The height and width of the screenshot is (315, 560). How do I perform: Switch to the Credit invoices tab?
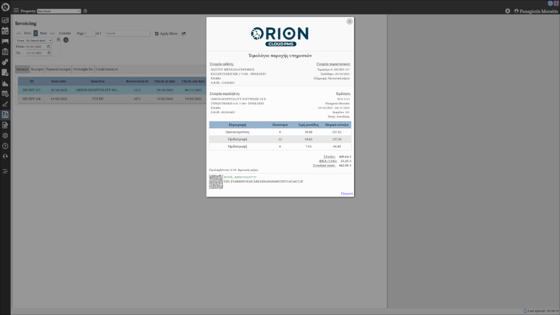point(107,69)
